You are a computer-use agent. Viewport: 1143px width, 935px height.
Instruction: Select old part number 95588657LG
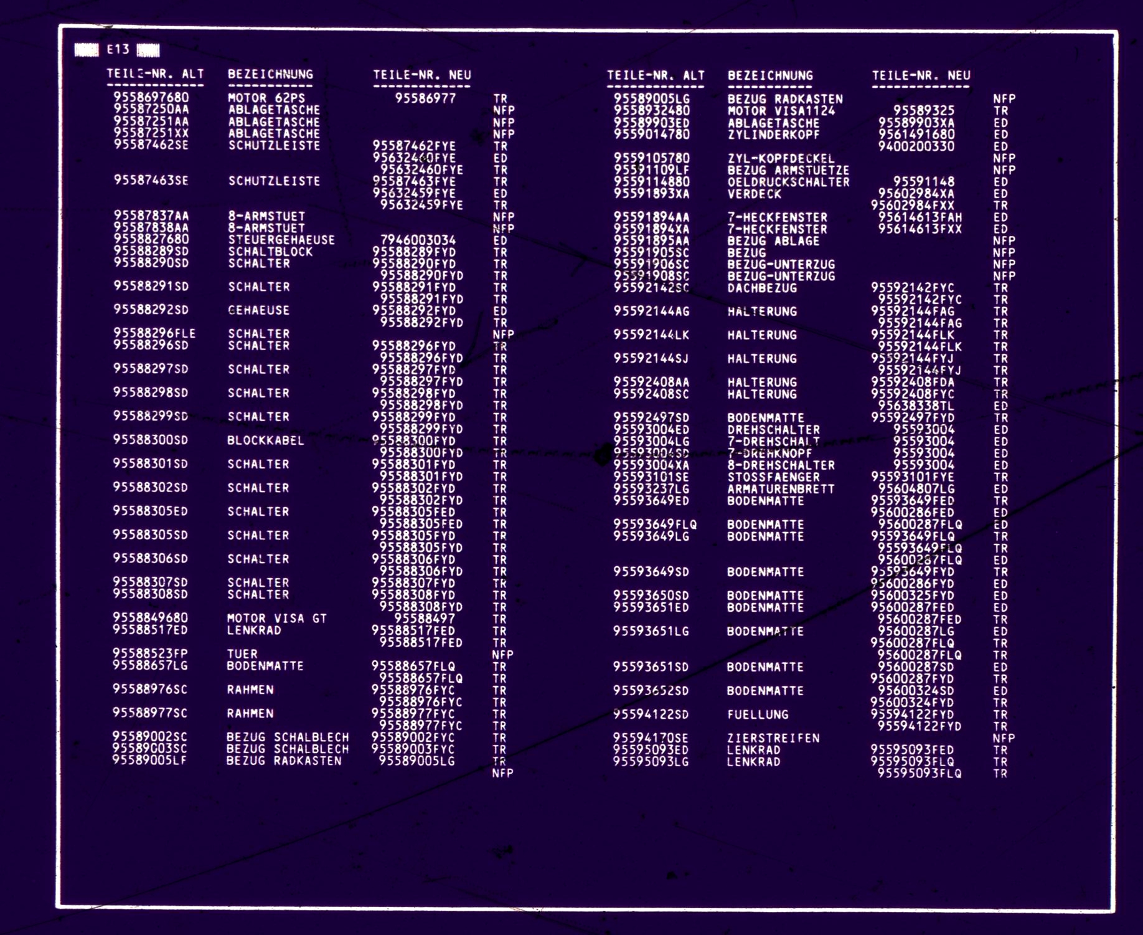pos(150,665)
